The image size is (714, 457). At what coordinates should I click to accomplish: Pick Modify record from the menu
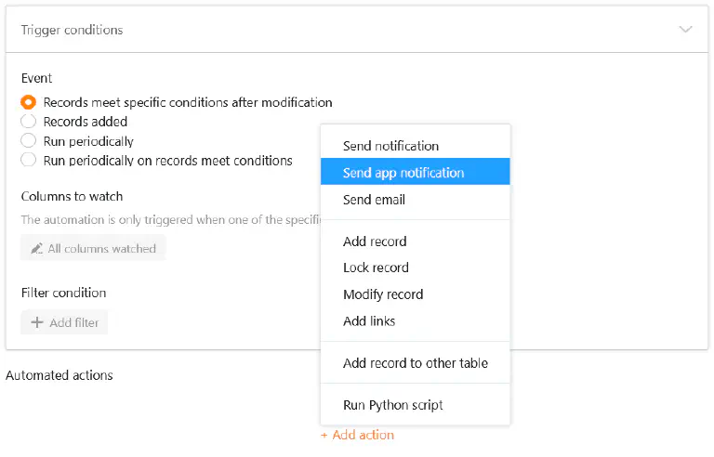click(416, 294)
